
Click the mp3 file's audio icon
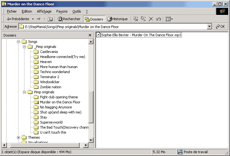coord(98,35)
